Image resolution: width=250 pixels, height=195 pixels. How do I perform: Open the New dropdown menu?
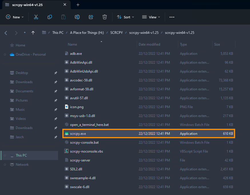pos(15,17)
